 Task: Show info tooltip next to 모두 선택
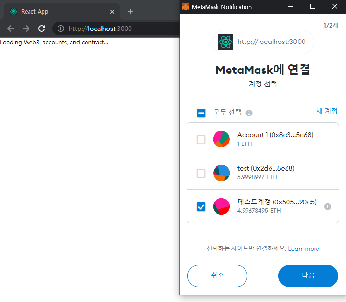tap(249, 113)
